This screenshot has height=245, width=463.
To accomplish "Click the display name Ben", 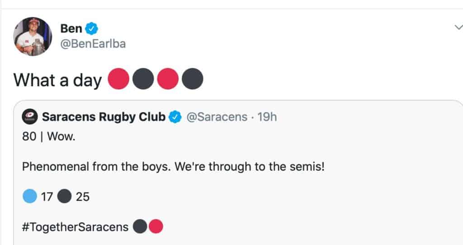I will tap(71, 28).
